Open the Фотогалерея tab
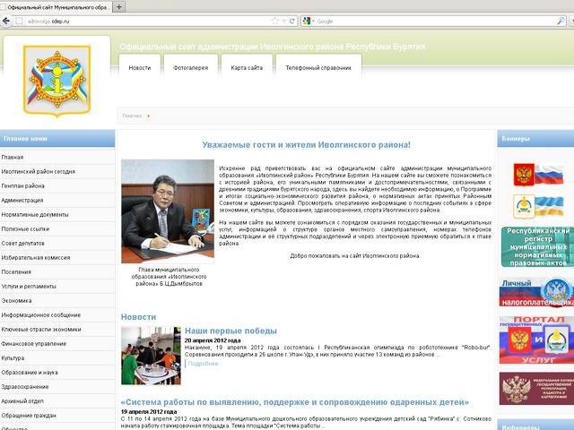The height and width of the screenshot is (430, 574). [191, 68]
